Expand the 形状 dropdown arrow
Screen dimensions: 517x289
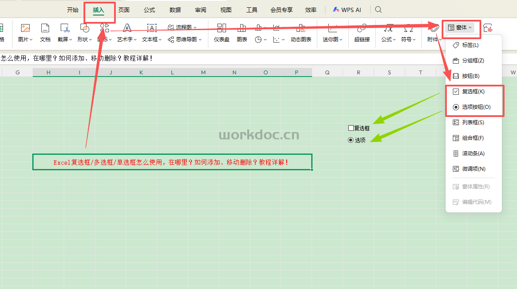[x=90, y=40]
